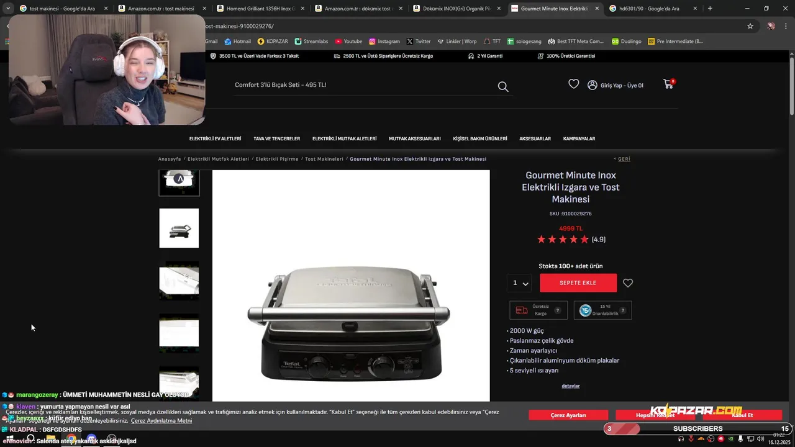Open the Elektrikli Pişirme breadcrumb
Screen dimensions: 795x447
pos(277,159)
